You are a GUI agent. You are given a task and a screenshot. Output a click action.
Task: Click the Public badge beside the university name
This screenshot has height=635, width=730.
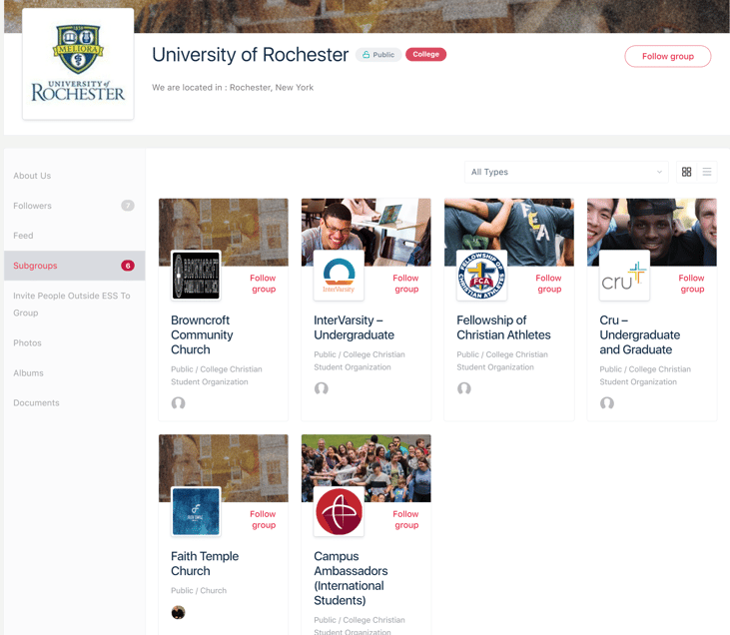378,55
